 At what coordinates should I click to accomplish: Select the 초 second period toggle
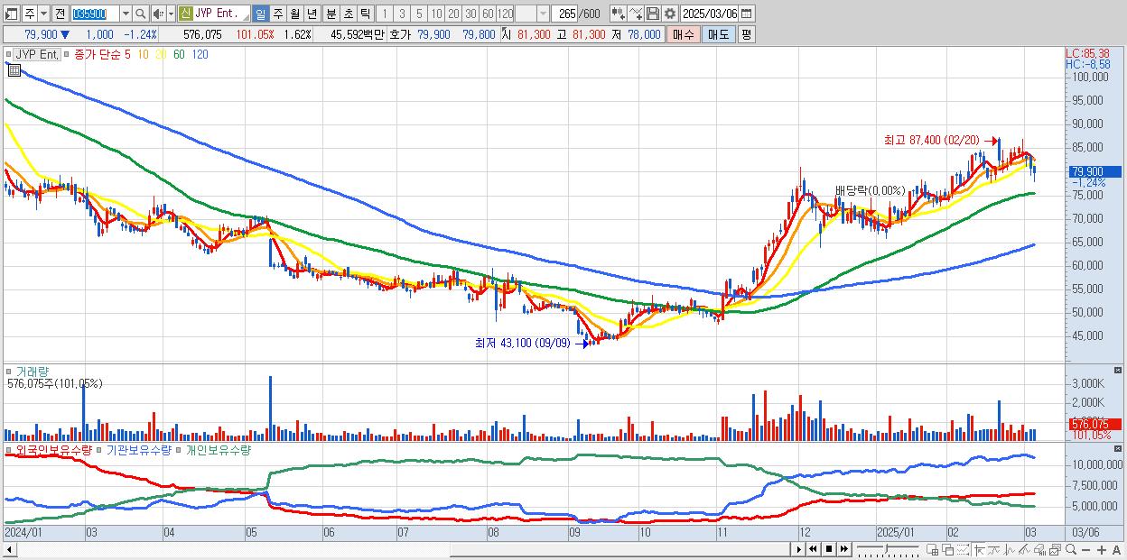coord(349,14)
